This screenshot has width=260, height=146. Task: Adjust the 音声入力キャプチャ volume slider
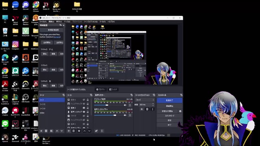(109, 115)
